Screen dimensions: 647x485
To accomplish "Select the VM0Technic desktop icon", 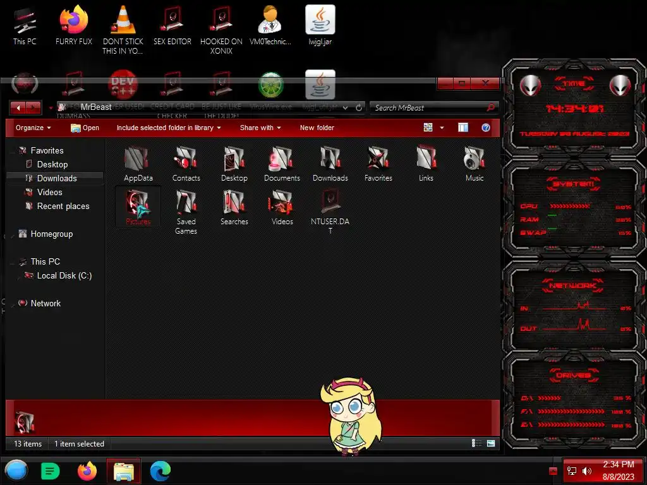I will pos(270,25).
